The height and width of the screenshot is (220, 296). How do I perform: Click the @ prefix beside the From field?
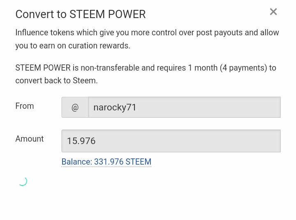[x=75, y=108]
